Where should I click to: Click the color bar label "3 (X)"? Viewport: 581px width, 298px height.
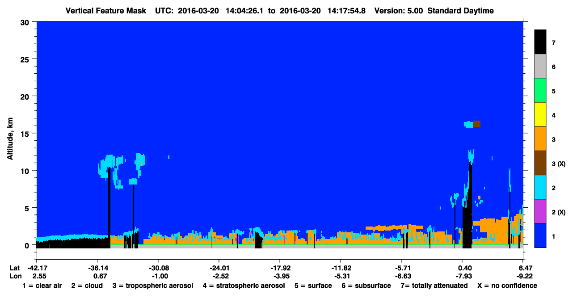coord(559,164)
